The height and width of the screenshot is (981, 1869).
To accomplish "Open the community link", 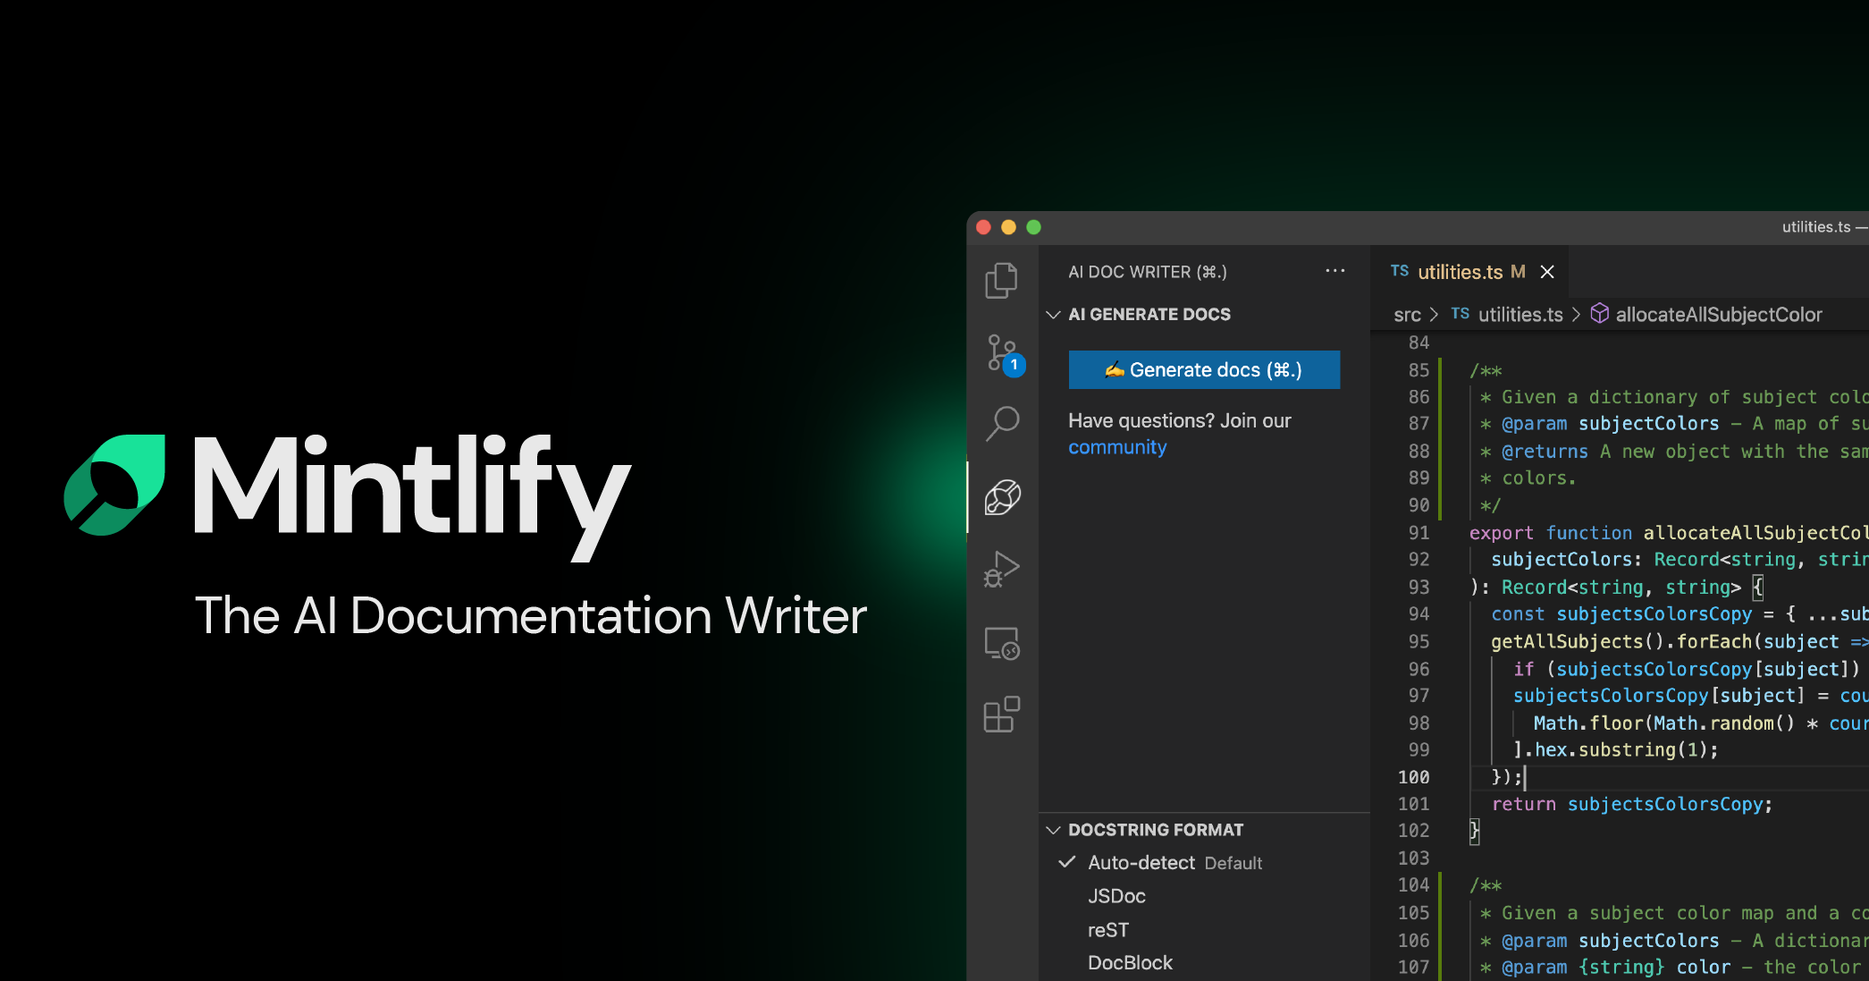I will (x=1117, y=447).
